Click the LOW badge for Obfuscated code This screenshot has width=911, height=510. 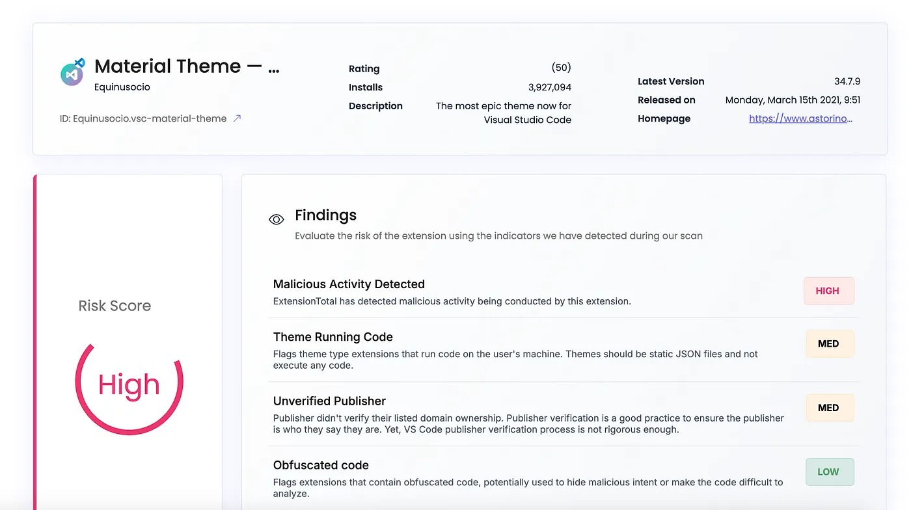click(x=828, y=472)
